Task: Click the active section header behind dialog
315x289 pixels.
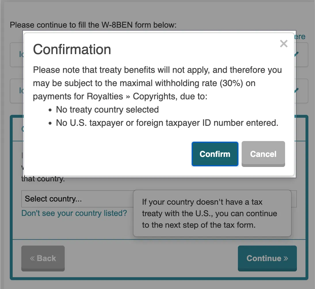Action: (17, 129)
